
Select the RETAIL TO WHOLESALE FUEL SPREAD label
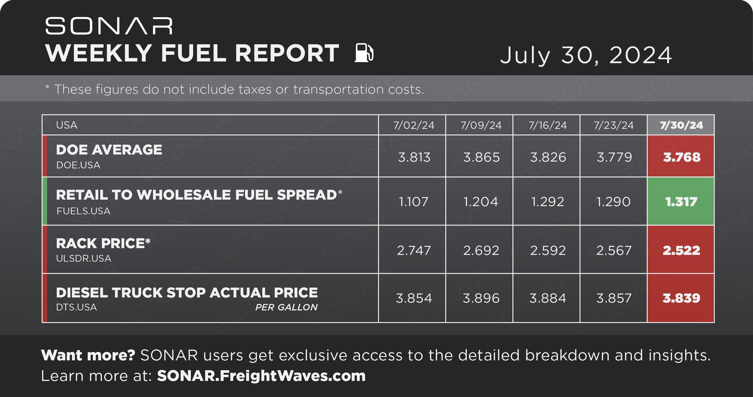(x=199, y=195)
